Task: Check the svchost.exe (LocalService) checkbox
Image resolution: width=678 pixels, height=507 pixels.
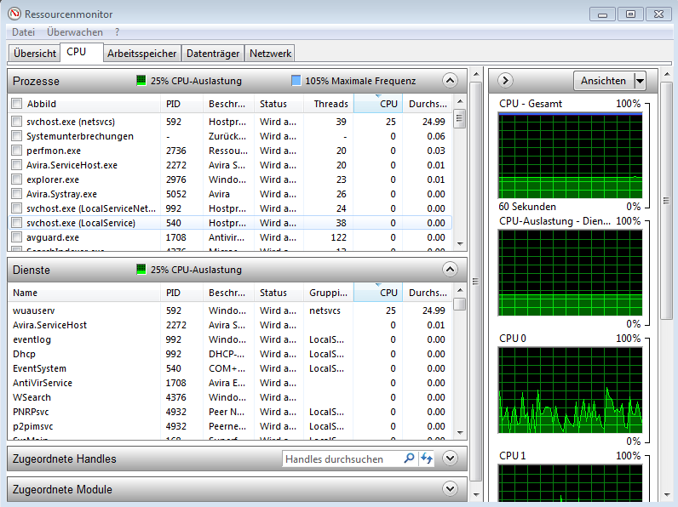Action: tap(17, 223)
